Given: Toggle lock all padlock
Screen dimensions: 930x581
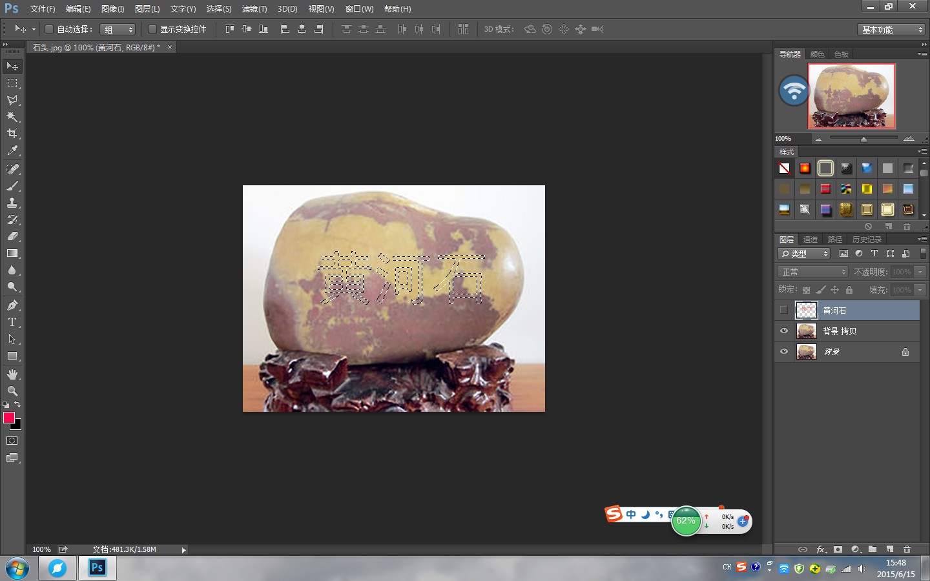Looking at the screenshot, I should [849, 290].
